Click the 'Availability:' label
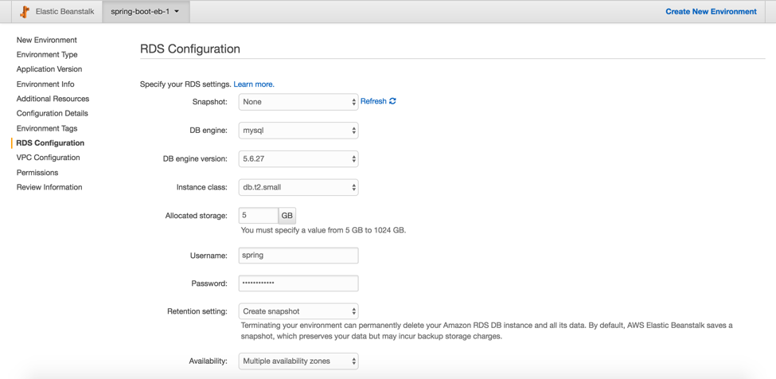This screenshot has width=776, height=379. point(209,361)
